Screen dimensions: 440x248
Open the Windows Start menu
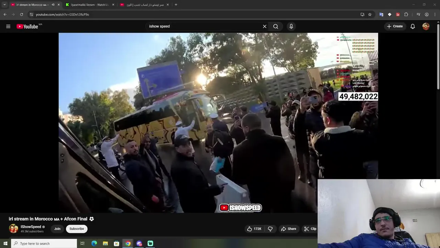coord(5,244)
